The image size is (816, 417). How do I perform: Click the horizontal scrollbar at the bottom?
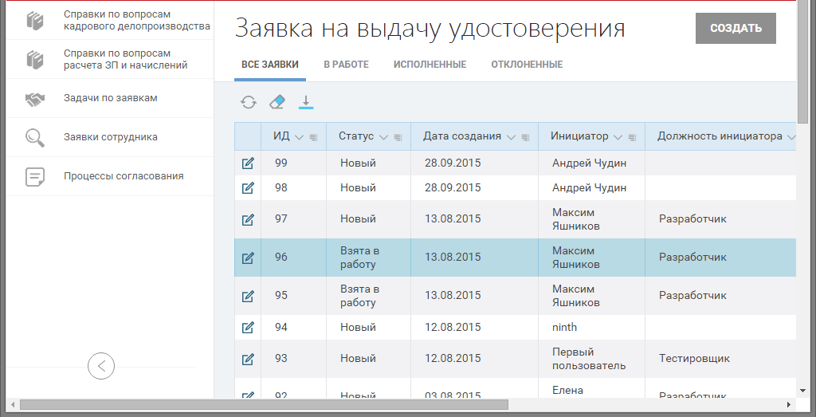(x=263, y=404)
